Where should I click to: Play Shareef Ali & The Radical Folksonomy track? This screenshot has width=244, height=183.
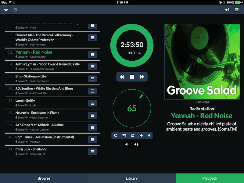click(44, 37)
